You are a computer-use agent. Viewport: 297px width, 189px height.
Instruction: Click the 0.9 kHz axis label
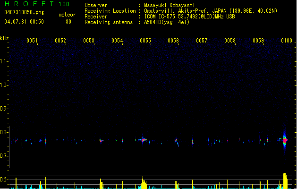pyautogui.click(x=4, y=109)
